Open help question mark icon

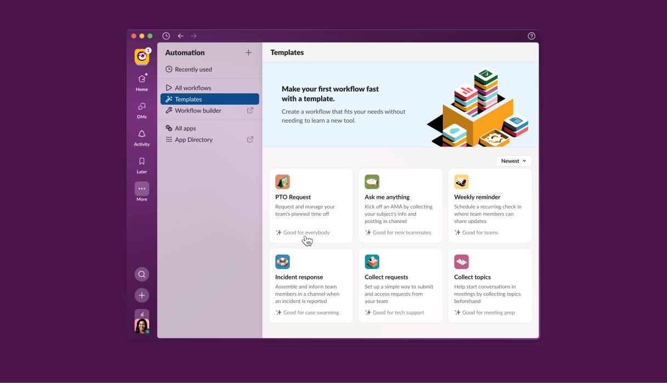531,36
